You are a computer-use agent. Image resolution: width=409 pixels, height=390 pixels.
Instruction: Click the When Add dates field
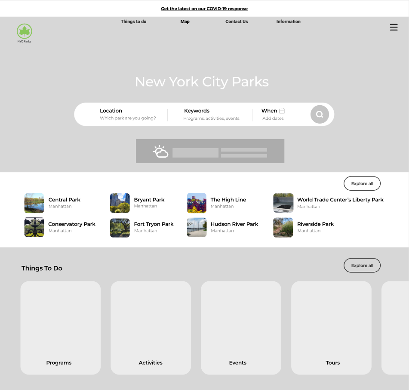(x=273, y=114)
